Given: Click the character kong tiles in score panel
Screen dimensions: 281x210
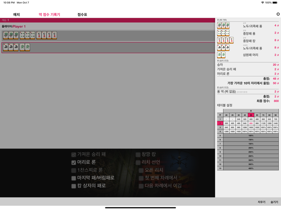Looking at the screenshot, I should pos(225,41).
